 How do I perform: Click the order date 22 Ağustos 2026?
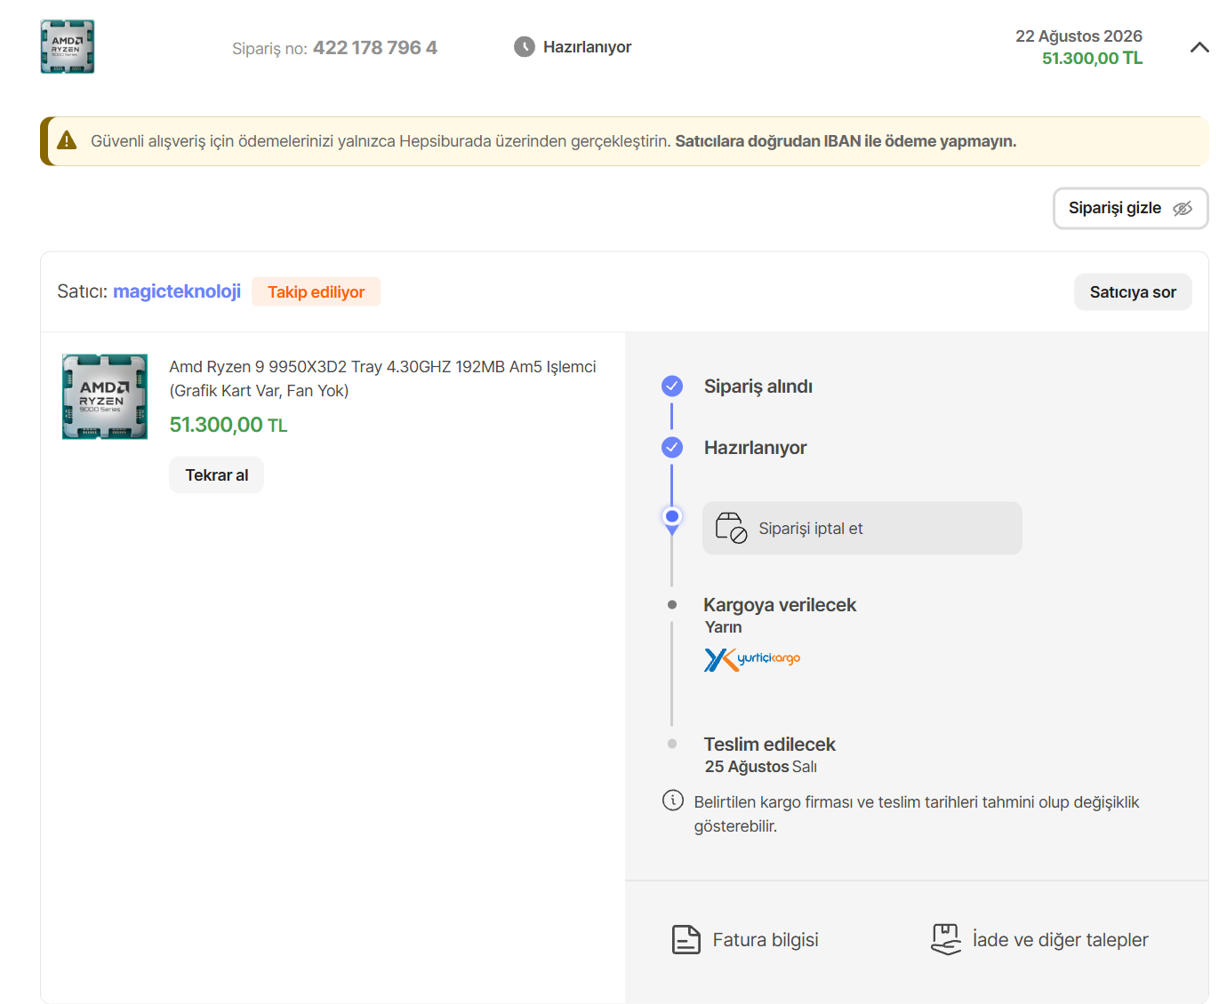(x=1079, y=36)
